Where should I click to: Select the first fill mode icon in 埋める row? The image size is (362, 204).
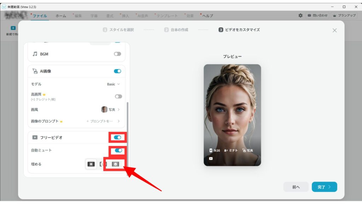(x=91, y=164)
